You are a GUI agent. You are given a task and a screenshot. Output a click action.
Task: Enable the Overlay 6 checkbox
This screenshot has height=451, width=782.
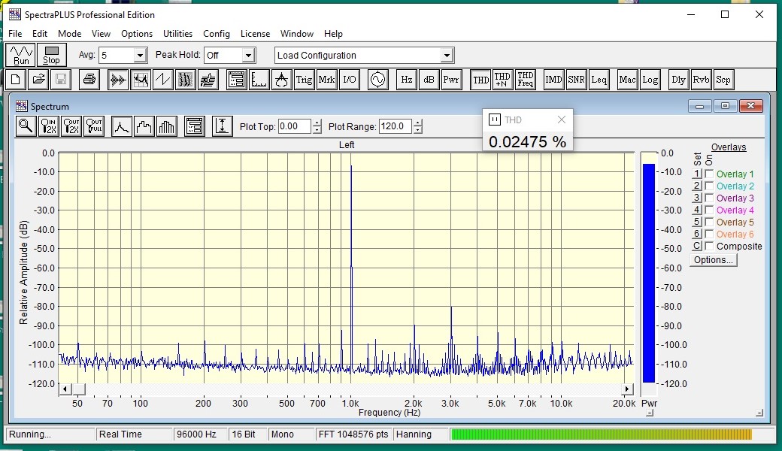tap(709, 234)
